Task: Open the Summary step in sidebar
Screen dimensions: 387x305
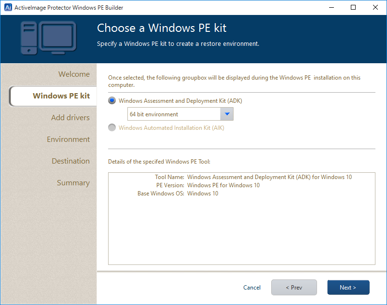Action: point(73,183)
